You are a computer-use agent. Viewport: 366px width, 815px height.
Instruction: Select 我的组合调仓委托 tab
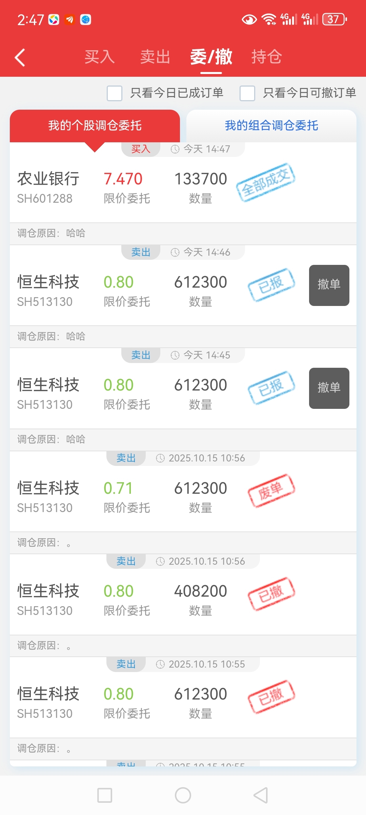point(271,126)
